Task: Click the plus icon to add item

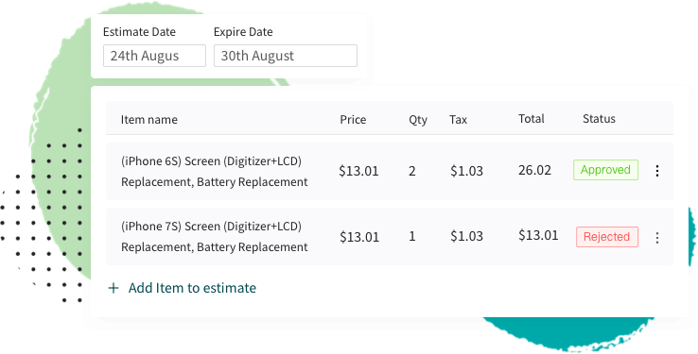Action: (113, 288)
